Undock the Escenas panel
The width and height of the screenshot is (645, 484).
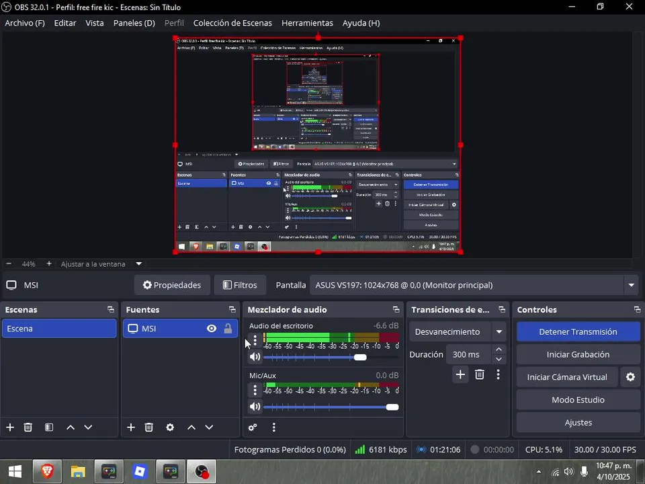[x=111, y=309]
